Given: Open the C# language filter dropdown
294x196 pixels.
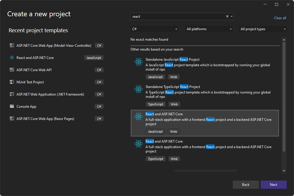Looking at the screenshot, I should point(154,29).
